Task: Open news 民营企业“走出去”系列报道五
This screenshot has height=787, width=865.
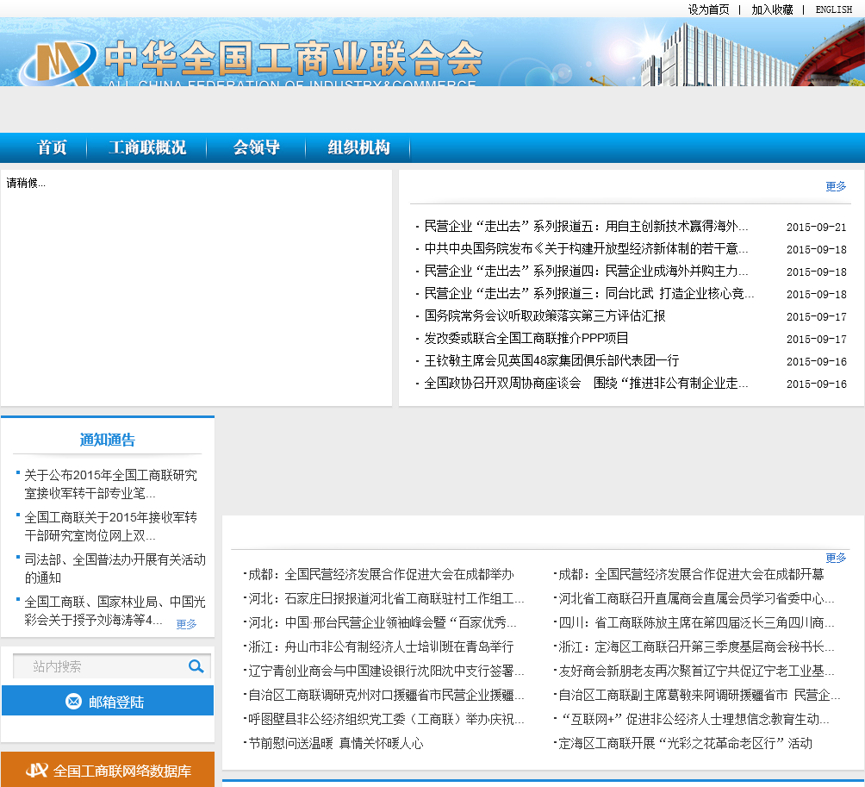Action: pyautogui.click(x=586, y=227)
